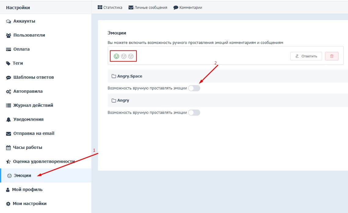Select the Эмоции sidebar item

46,175
